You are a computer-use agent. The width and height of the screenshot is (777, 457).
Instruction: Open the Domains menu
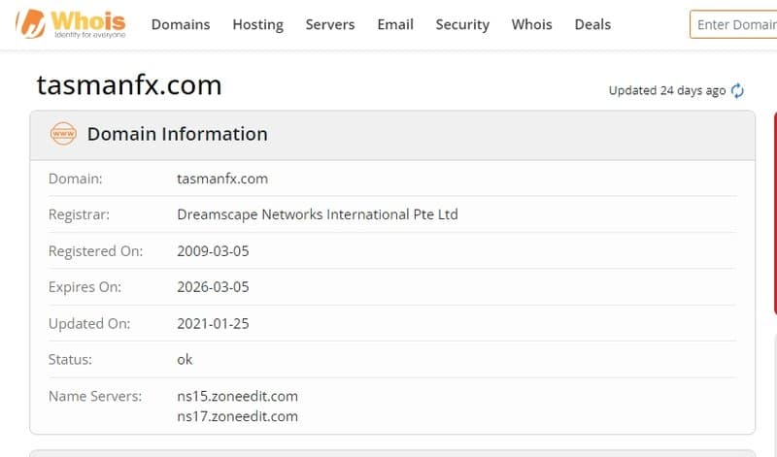(181, 24)
